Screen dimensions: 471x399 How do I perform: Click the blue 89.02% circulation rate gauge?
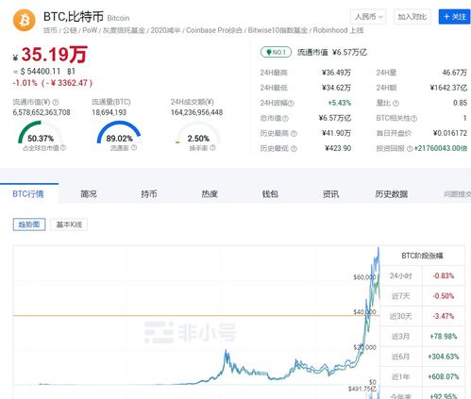point(119,132)
